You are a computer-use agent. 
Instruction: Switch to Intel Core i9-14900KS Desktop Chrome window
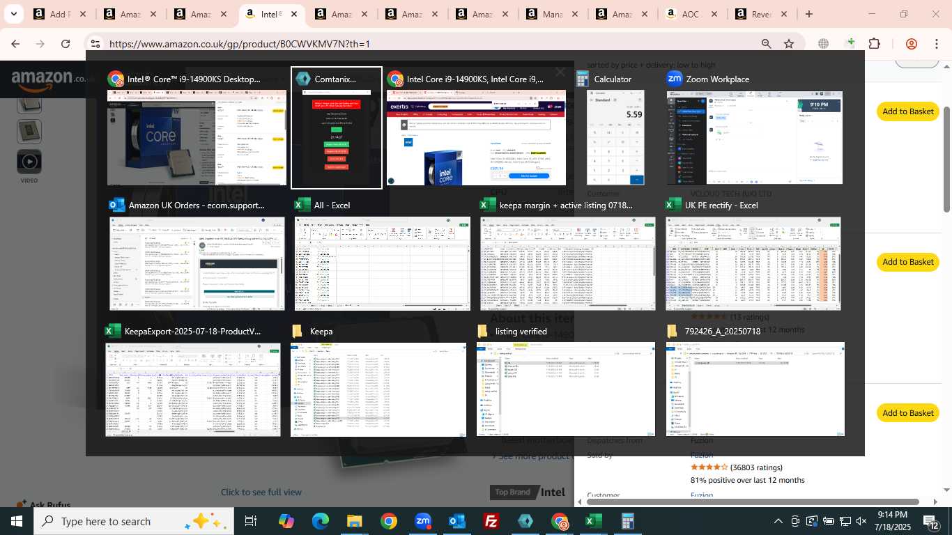[x=197, y=128]
